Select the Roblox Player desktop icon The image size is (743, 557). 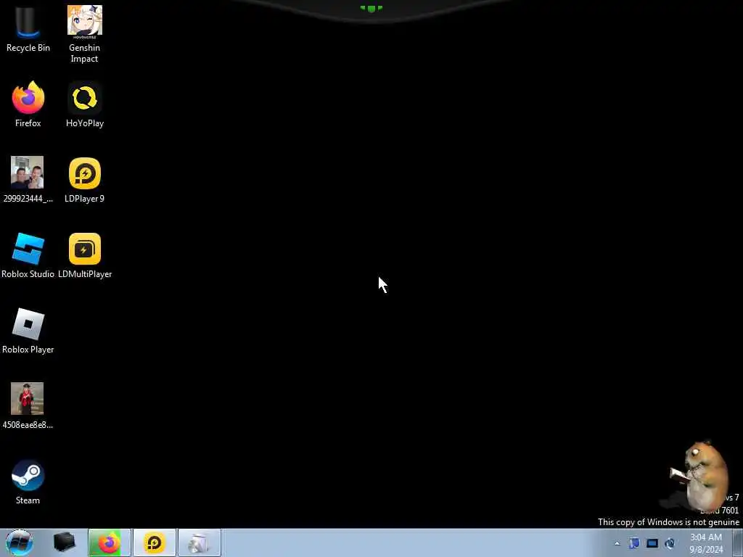coord(28,331)
